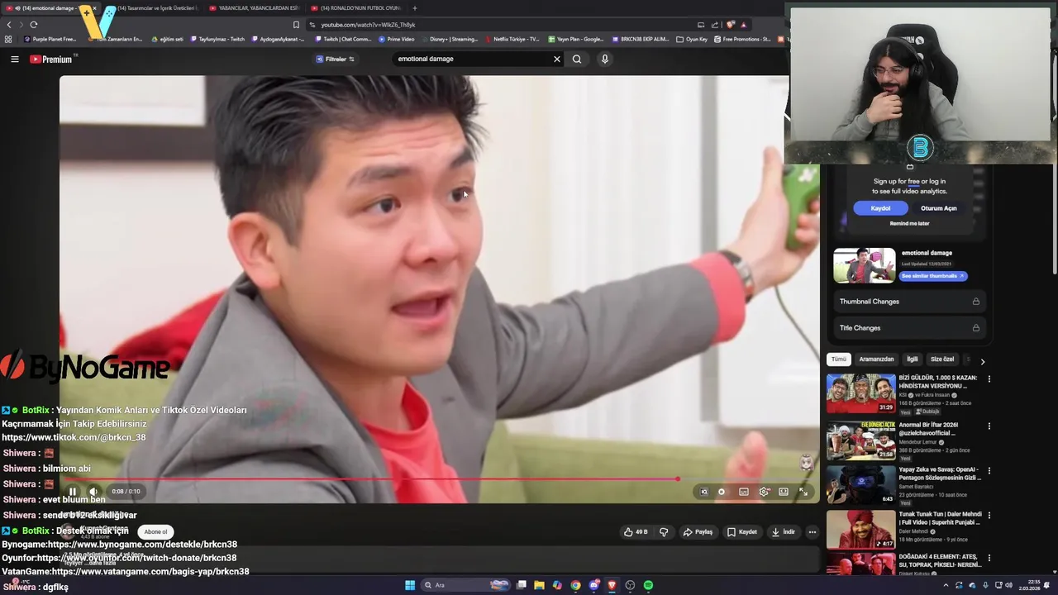Start voice search with the microphone
Viewport: 1058px width, 595px height.
pyautogui.click(x=604, y=59)
